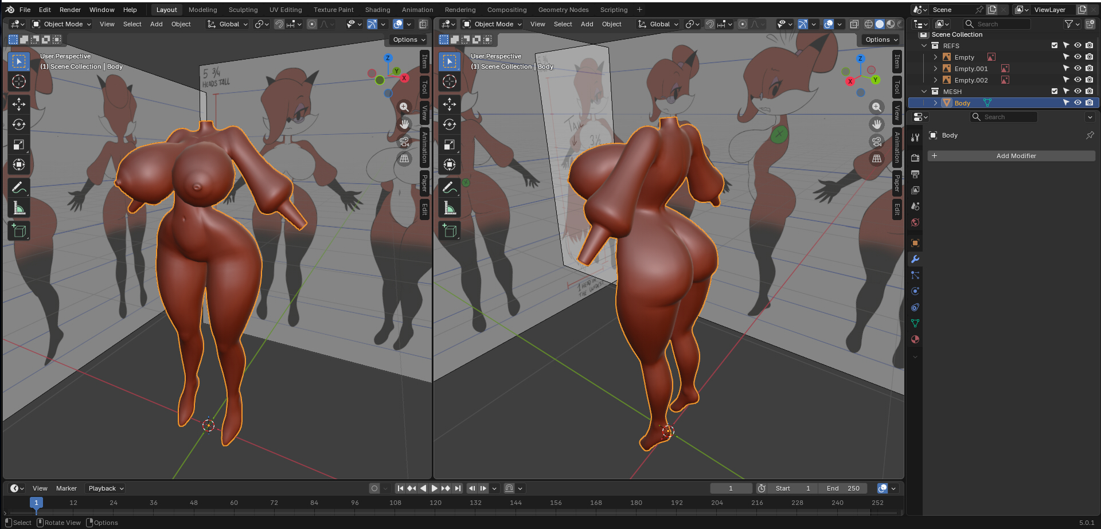Select the Measure tool in right viewport

(450, 208)
